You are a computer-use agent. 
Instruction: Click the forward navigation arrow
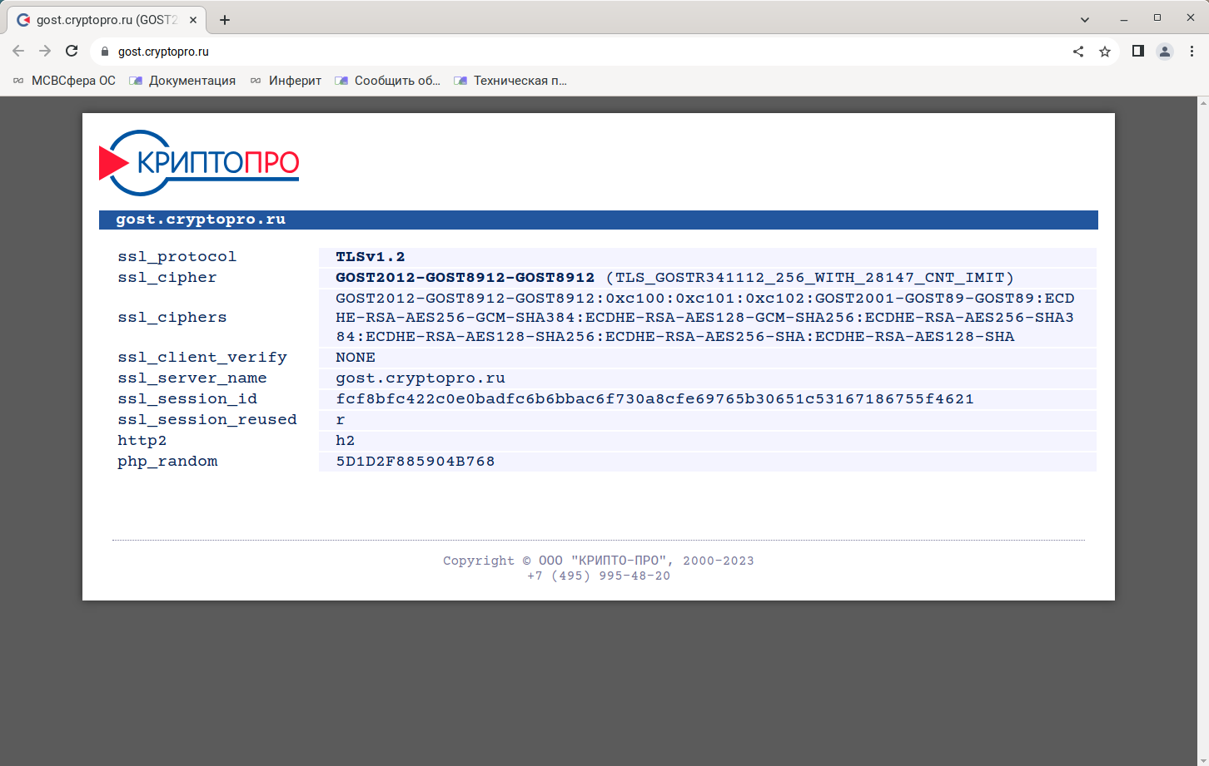(45, 51)
